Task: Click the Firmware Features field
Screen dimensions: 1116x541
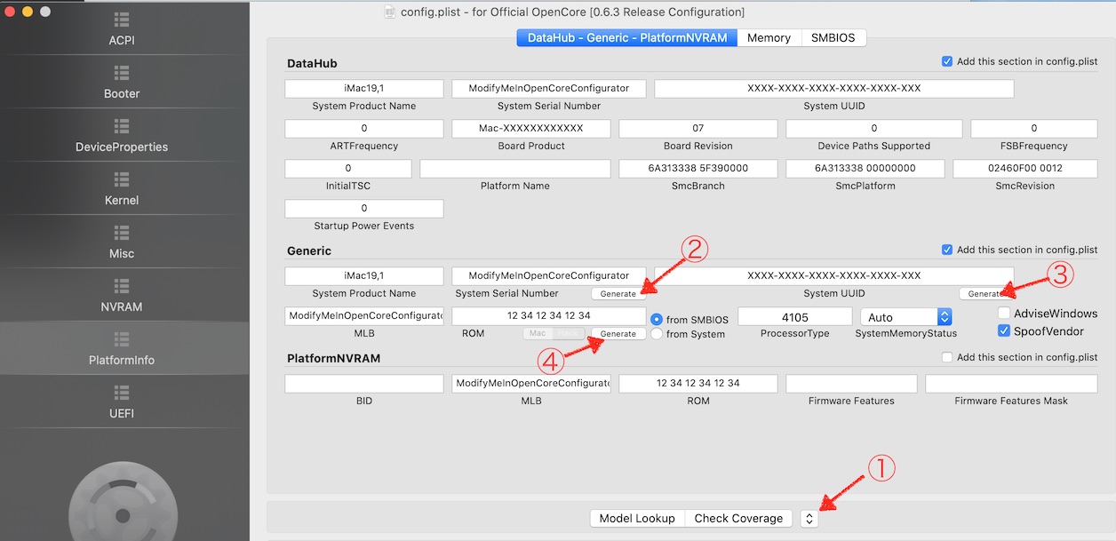Action: pos(851,384)
